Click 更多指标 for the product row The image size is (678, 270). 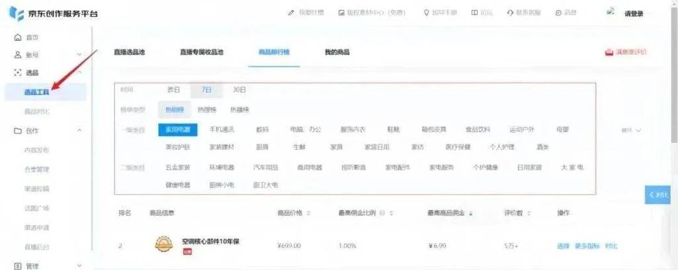tap(587, 246)
